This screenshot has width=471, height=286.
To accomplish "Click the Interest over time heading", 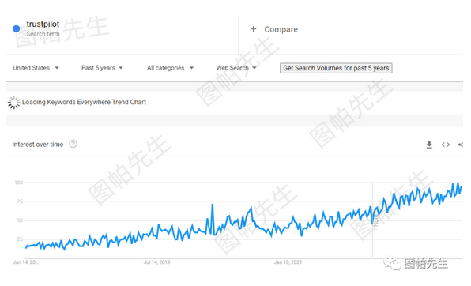I will 38,145.
